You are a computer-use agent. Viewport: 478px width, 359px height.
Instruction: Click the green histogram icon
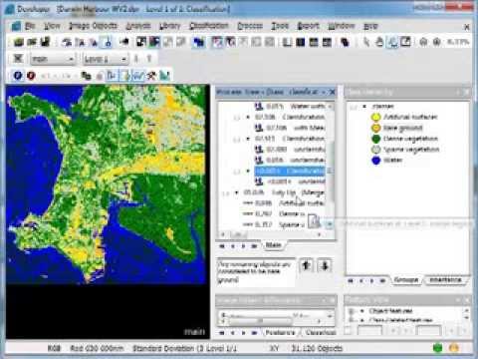[164, 76]
